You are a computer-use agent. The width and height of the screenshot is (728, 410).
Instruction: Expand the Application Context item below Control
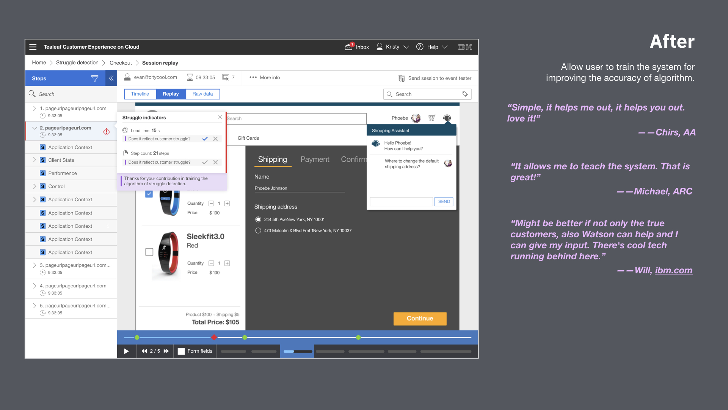(35, 199)
